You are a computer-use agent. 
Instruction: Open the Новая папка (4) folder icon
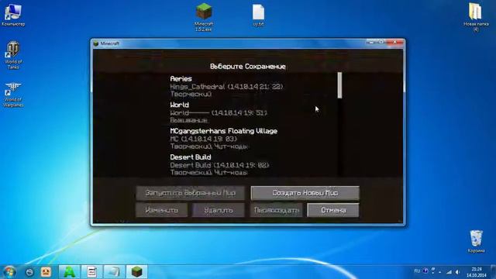tap(476, 17)
